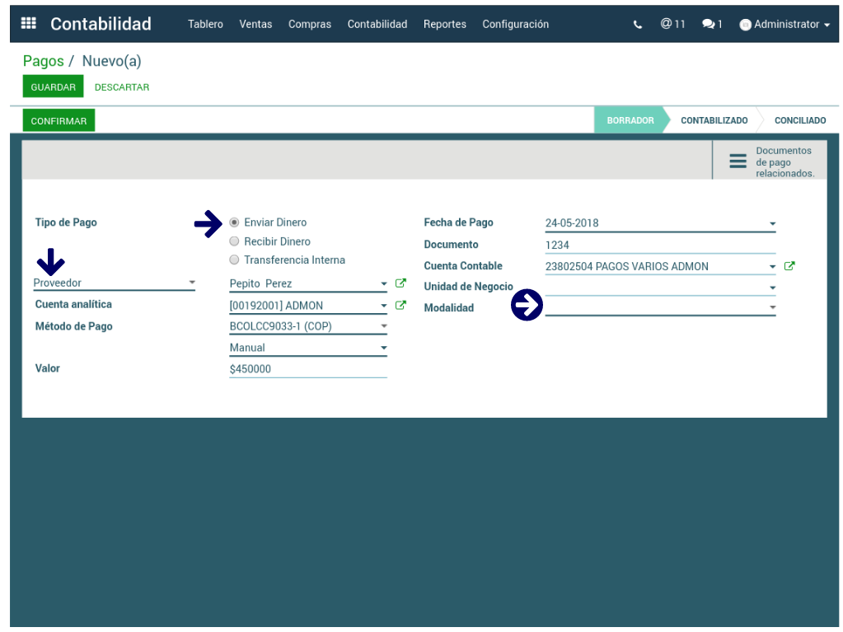Viewport: 843px width, 632px height.
Task: Open external link next to Cuenta Contable
Action: [x=789, y=266]
